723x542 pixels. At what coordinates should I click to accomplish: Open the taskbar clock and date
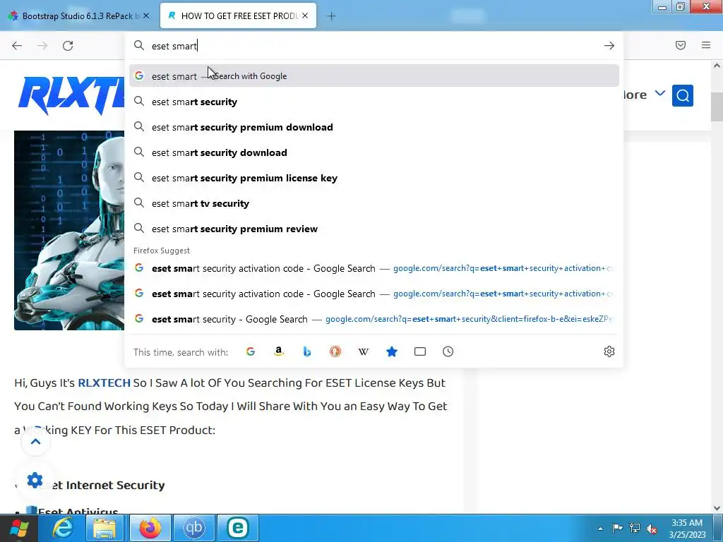pyautogui.click(x=687, y=529)
